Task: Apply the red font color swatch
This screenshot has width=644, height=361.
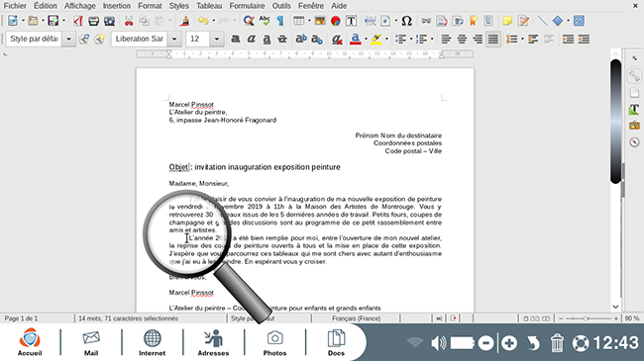Action: click(356, 39)
